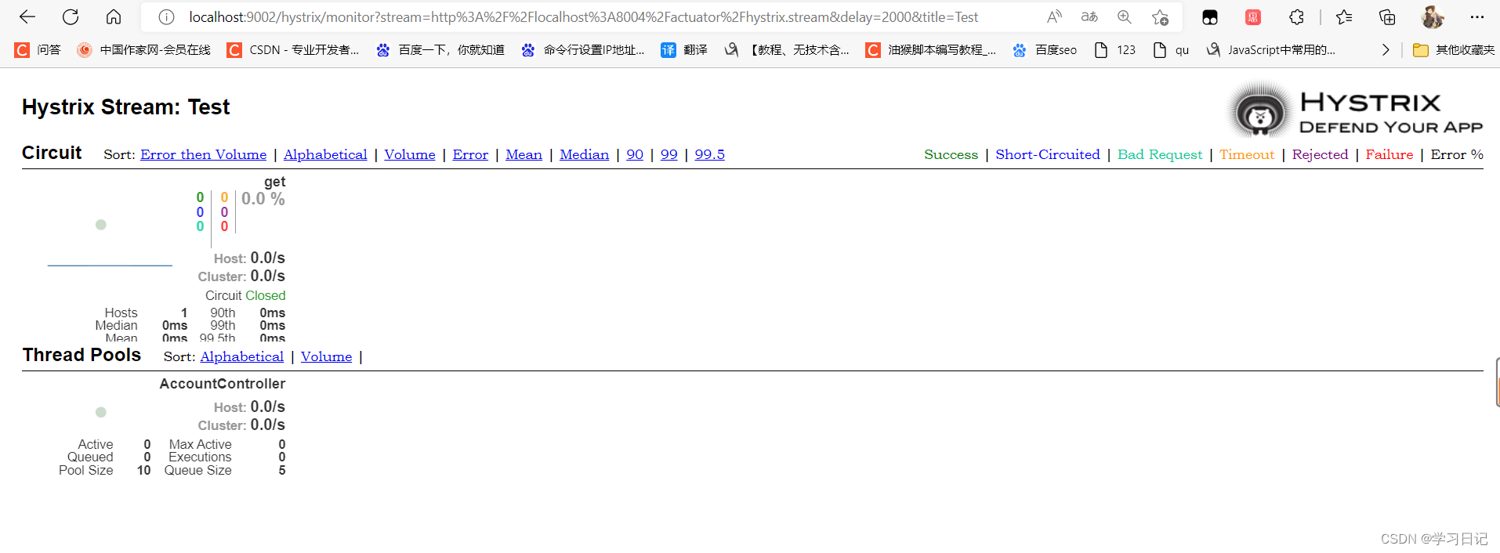Sort circuits by 99 percentile
The width and height of the screenshot is (1500, 553).
coord(668,154)
